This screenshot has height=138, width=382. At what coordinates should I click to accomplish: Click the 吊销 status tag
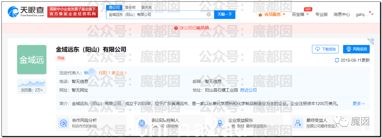[x=61, y=58]
